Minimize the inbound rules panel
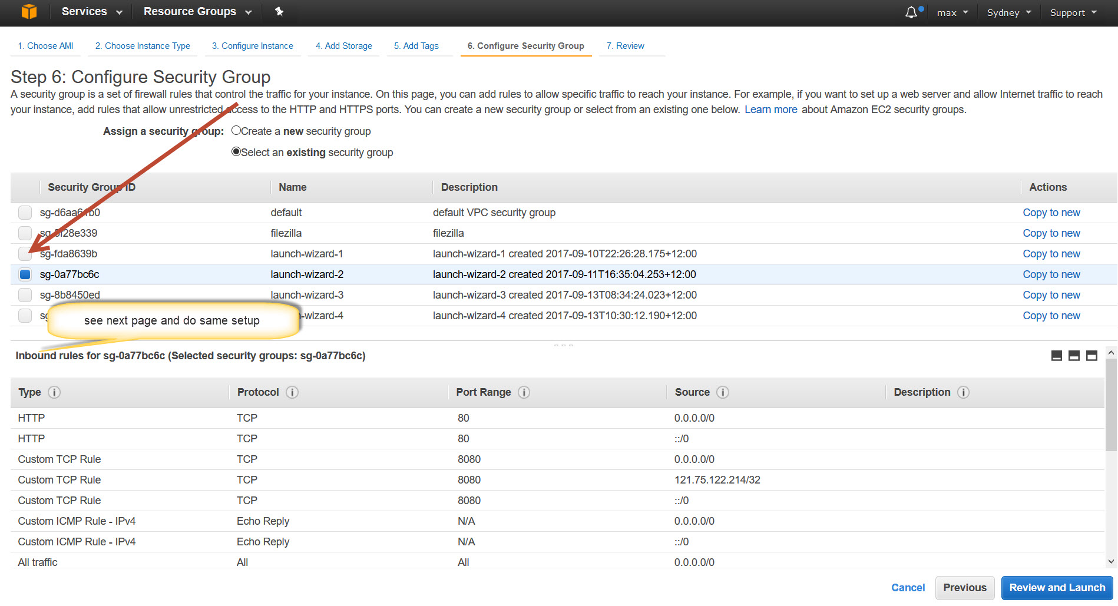1118x606 pixels. pos(1057,356)
